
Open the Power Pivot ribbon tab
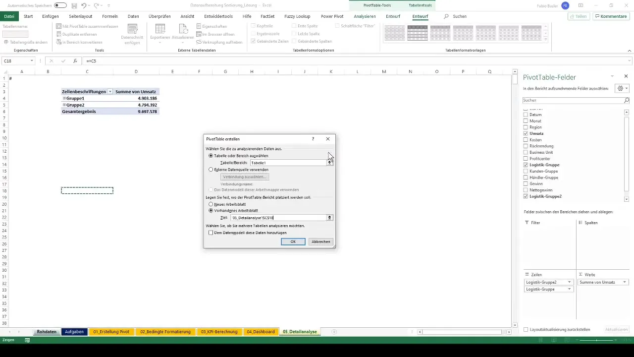[x=332, y=16]
